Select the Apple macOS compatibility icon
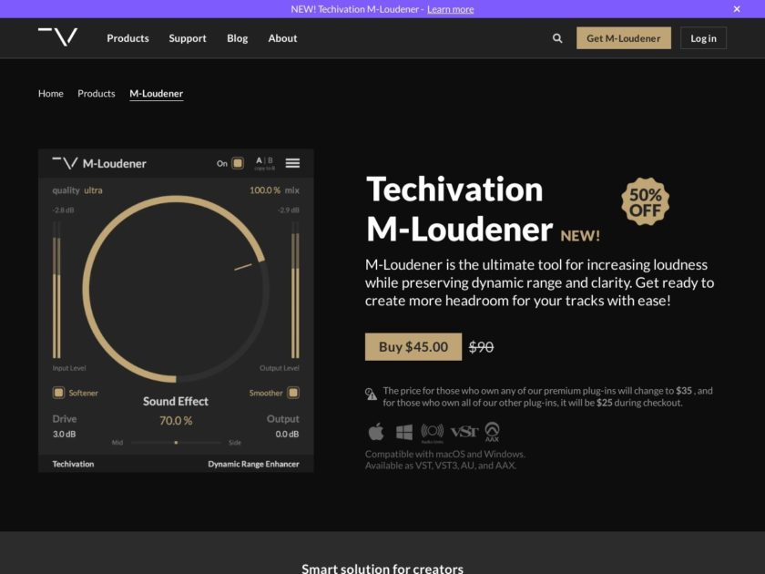 coord(374,431)
